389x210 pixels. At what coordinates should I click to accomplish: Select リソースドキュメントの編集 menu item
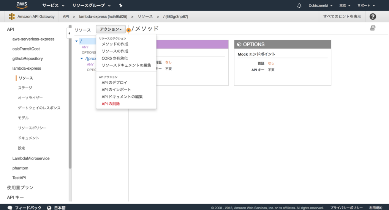tap(126, 65)
